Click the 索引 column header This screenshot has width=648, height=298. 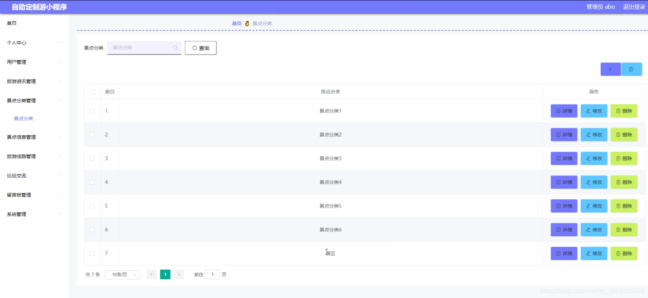pos(110,92)
